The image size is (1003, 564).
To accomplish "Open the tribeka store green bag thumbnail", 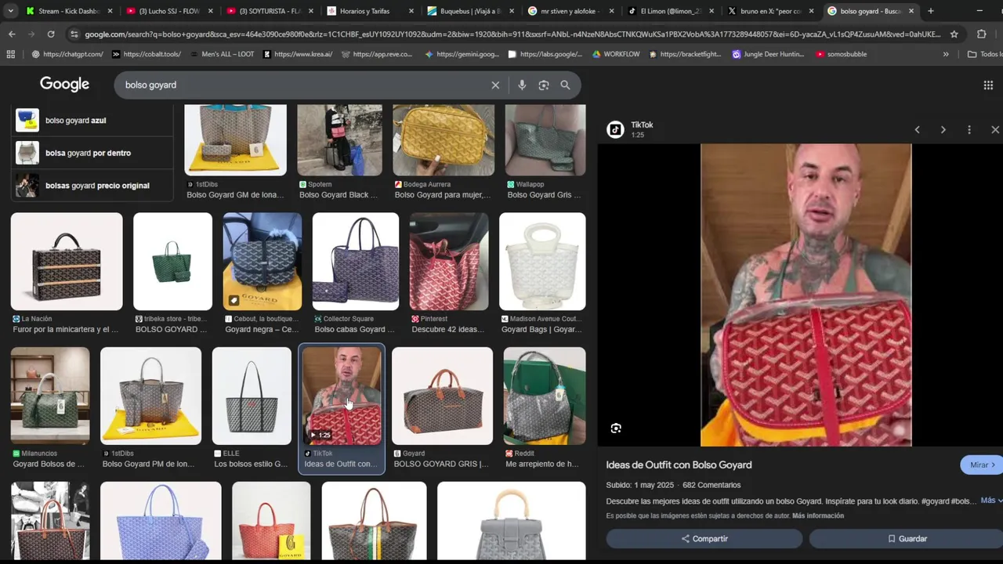I will click(x=172, y=262).
